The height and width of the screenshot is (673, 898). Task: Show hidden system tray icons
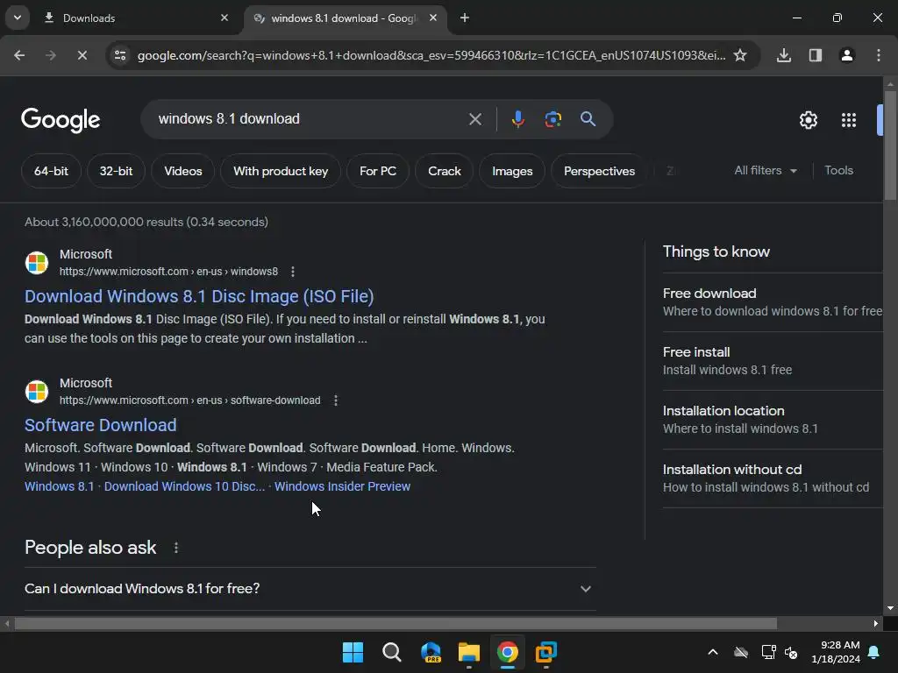point(713,652)
